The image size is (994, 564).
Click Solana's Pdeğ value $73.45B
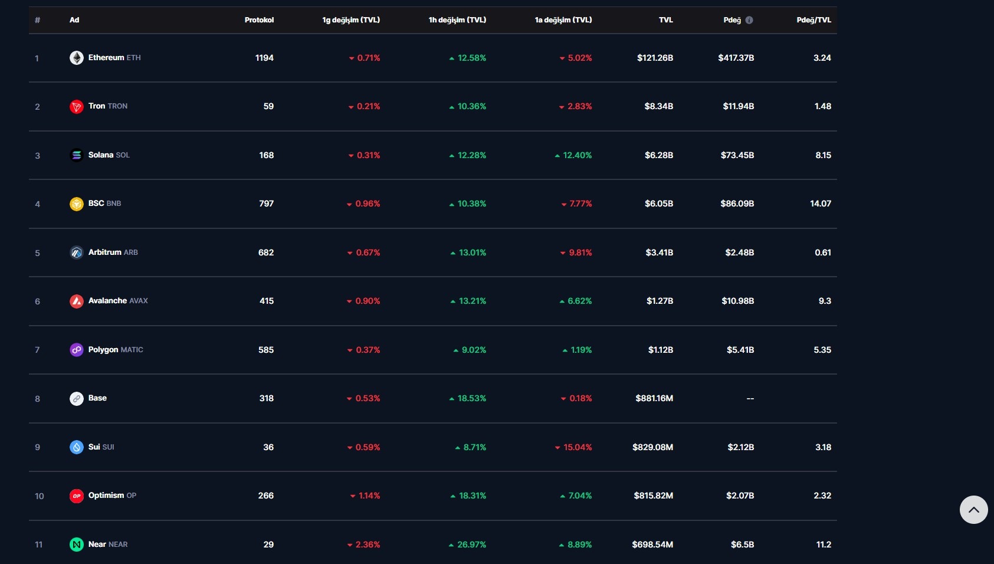click(x=737, y=155)
